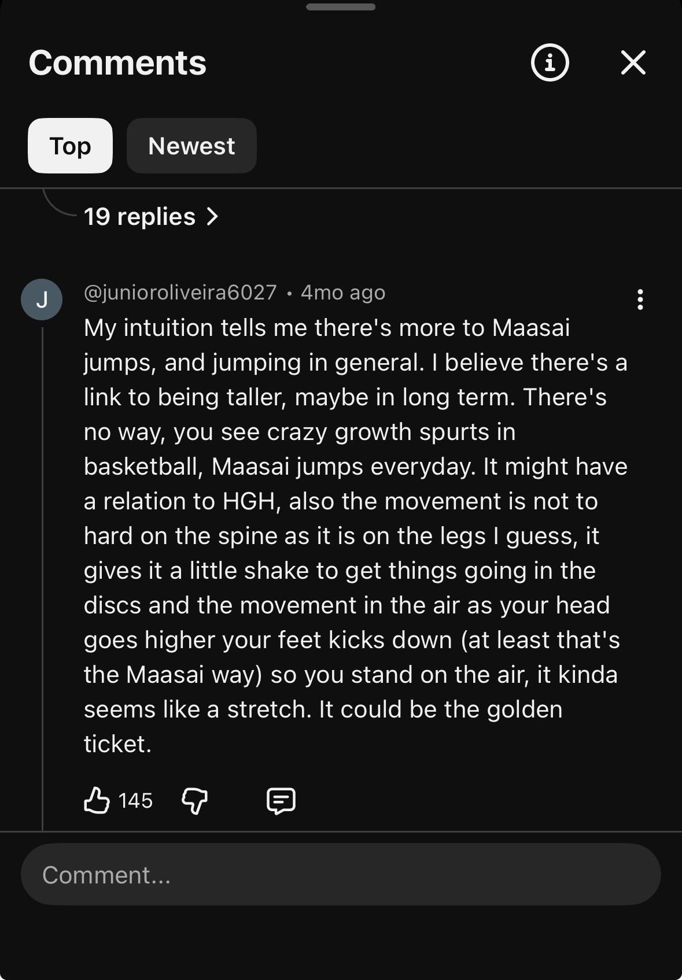Tap the J profile avatar
The height and width of the screenshot is (980, 682).
(x=42, y=299)
